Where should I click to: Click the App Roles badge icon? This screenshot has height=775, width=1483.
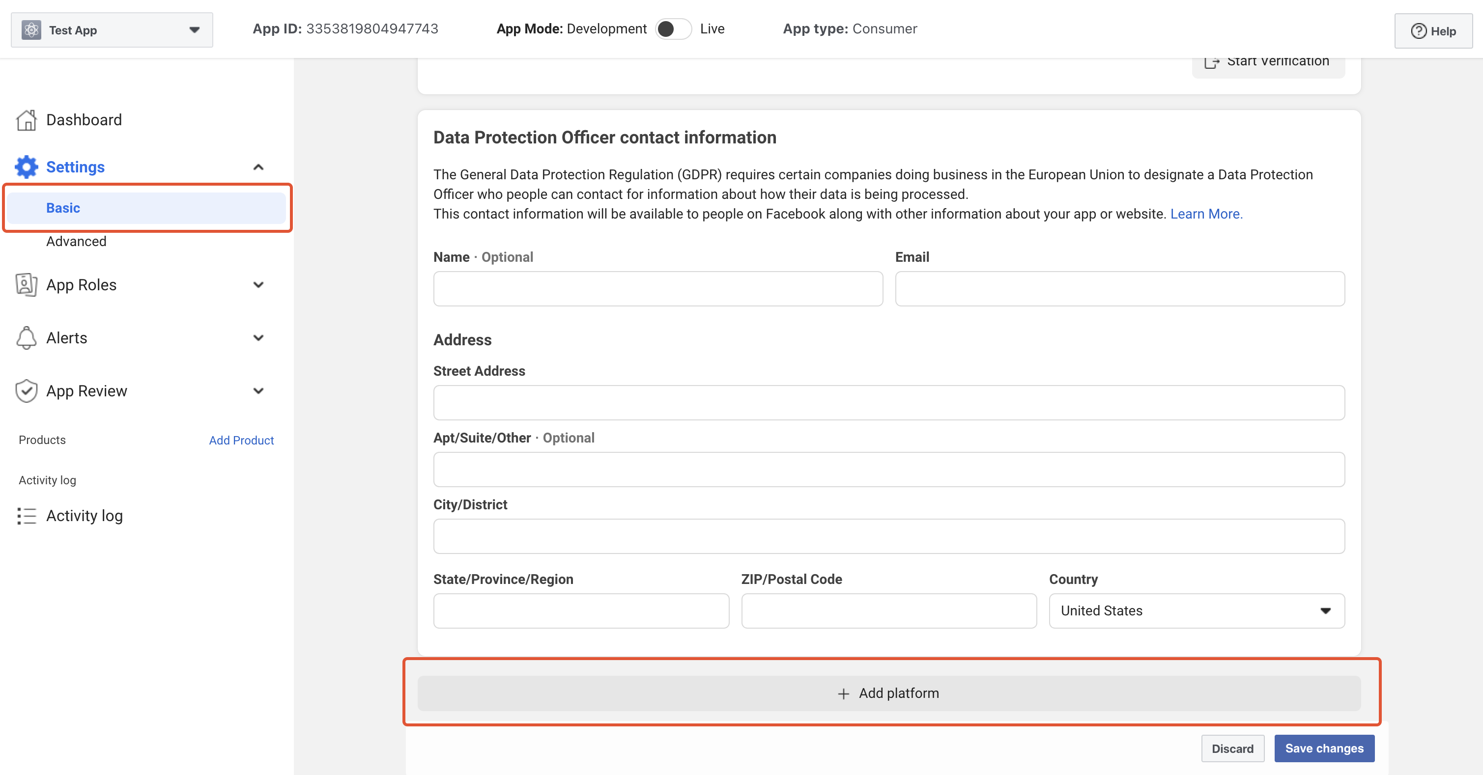point(27,285)
